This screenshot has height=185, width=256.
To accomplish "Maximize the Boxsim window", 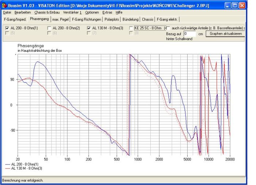I will (x=235, y=5).
